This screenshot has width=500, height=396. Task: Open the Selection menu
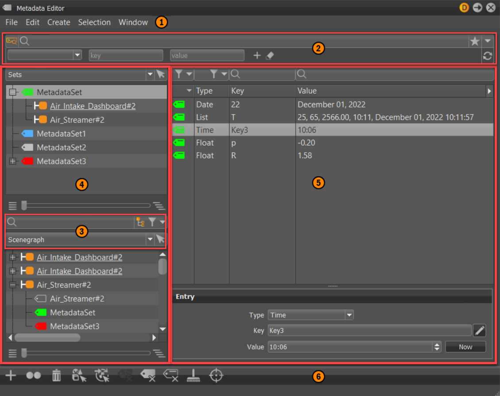(94, 22)
